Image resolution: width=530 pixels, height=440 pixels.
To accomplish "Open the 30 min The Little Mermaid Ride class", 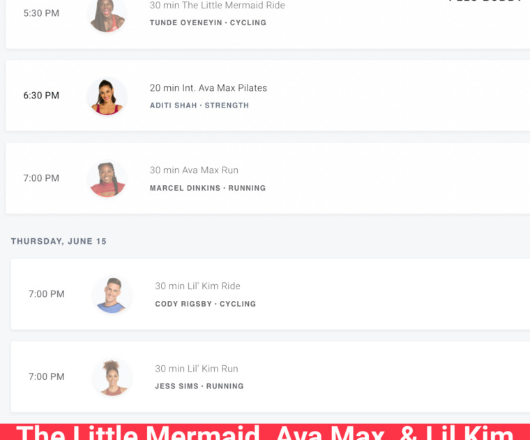I will (x=218, y=6).
